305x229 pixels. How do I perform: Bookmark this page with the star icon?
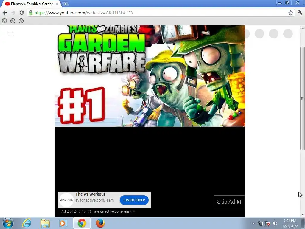coord(291,13)
